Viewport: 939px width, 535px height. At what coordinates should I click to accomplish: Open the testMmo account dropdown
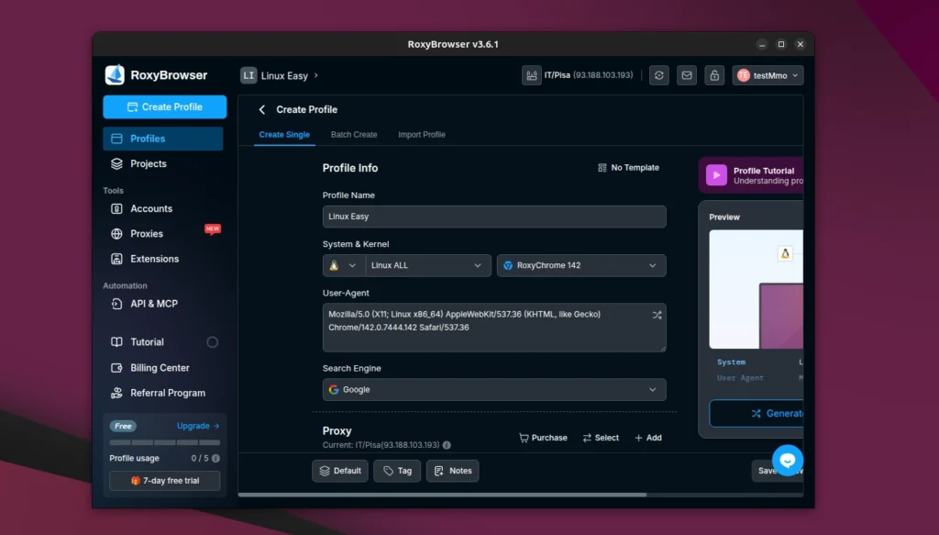[768, 74]
